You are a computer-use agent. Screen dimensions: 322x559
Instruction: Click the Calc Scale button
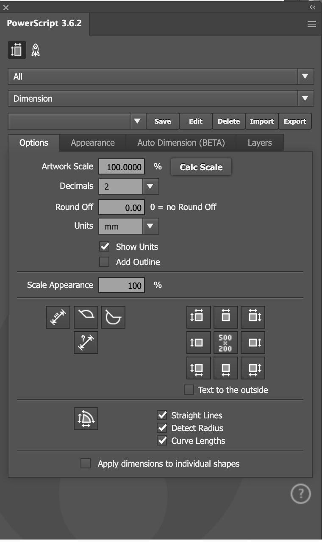click(x=201, y=167)
